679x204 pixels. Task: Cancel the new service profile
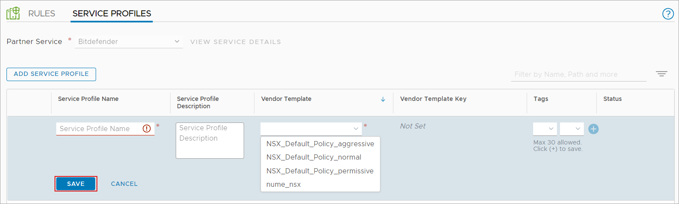[x=124, y=184]
